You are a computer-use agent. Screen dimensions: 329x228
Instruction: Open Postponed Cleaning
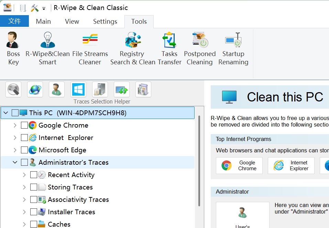click(200, 48)
